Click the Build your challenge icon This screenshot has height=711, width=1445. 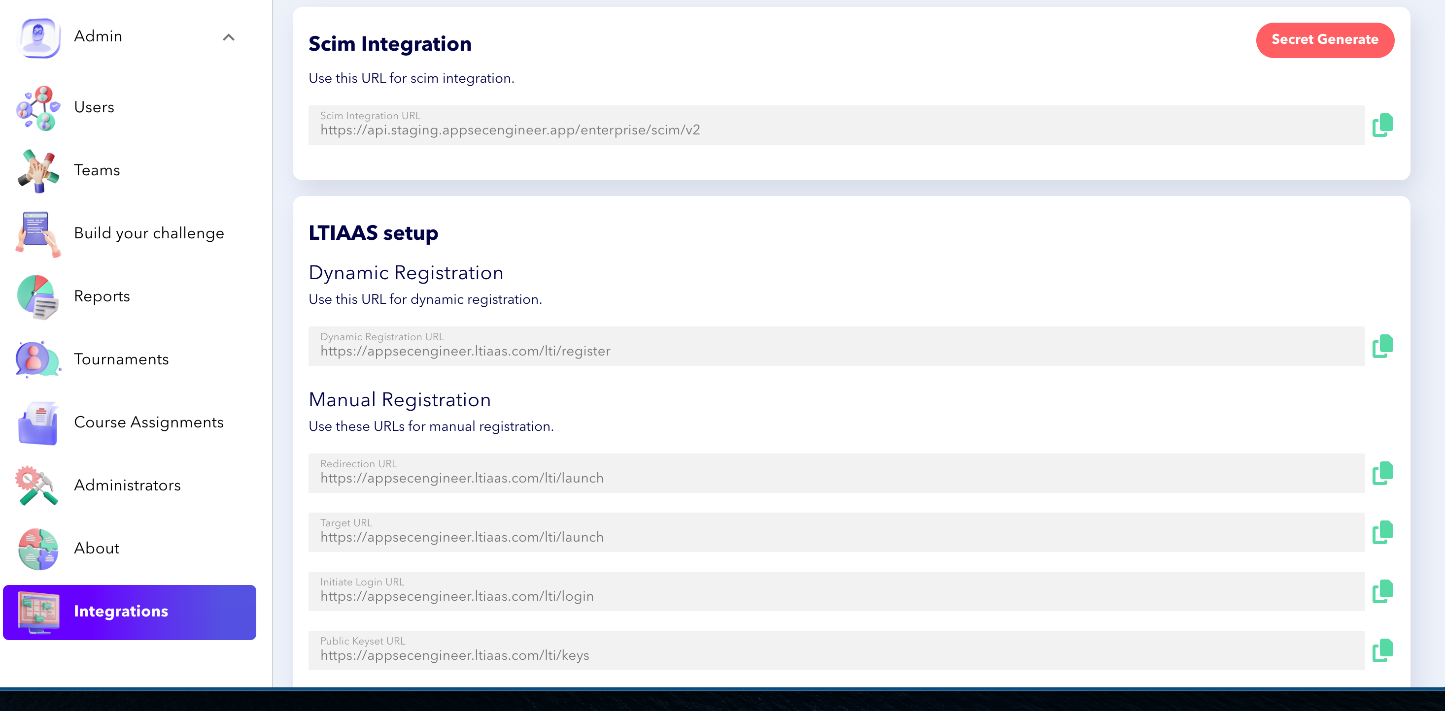point(37,234)
